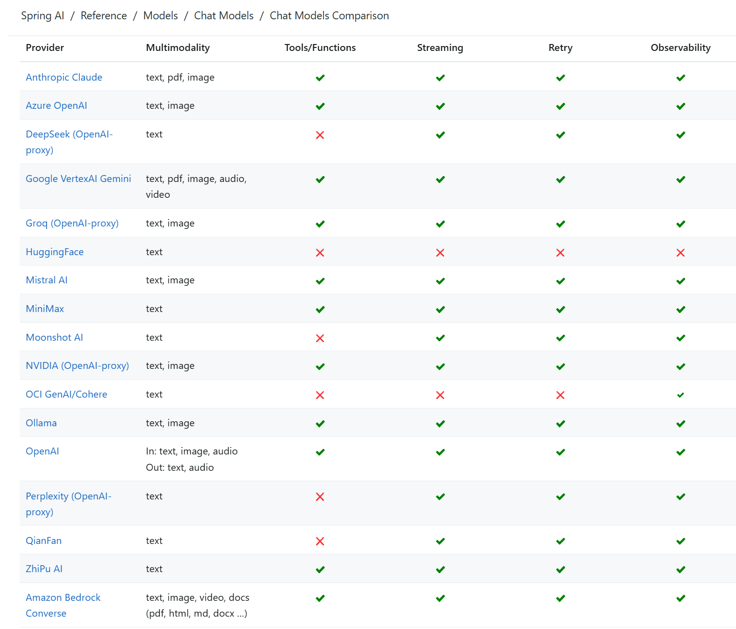Viewport: 736px width, 629px height.
Task: Go to Spring AI breadcrumb
Action: (x=43, y=16)
